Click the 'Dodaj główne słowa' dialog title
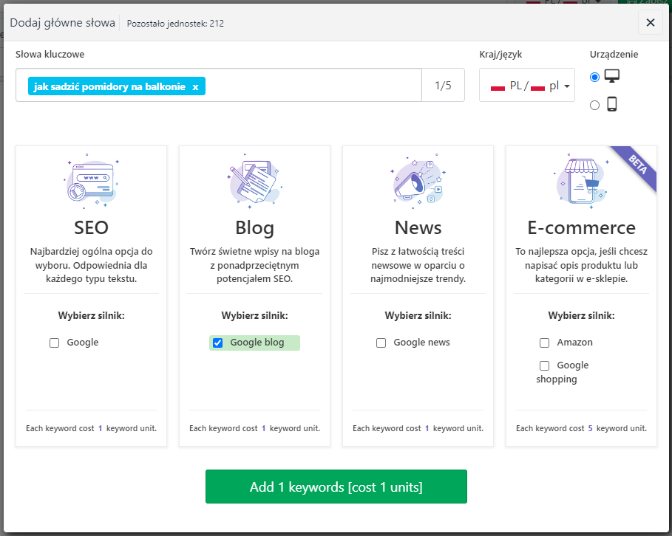 pyautogui.click(x=63, y=23)
